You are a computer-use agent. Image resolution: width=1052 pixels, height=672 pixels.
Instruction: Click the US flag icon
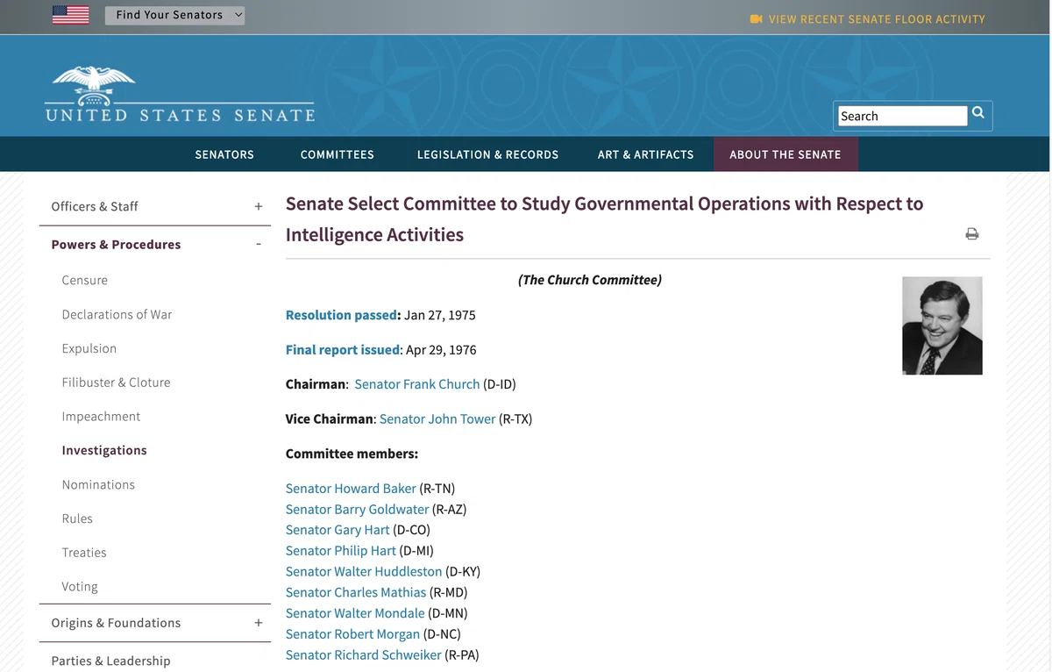71,15
